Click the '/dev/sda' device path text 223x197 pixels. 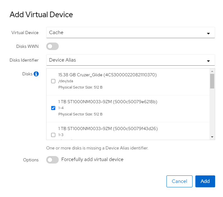click(66, 81)
